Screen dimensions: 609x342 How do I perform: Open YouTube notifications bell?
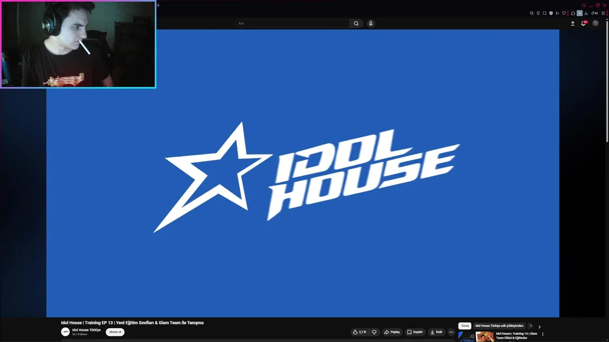click(583, 23)
